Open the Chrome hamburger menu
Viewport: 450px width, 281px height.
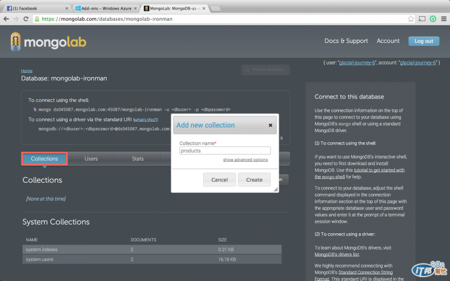coord(444,19)
